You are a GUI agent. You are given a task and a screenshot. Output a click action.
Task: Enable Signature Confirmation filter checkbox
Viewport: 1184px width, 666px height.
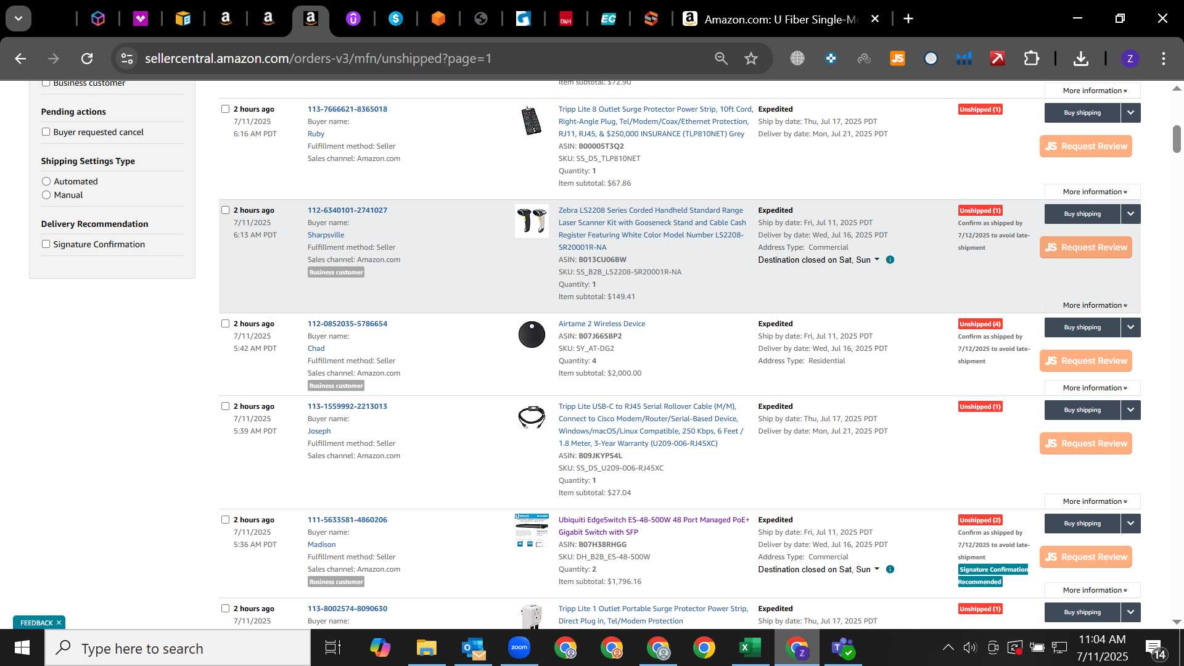(46, 244)
